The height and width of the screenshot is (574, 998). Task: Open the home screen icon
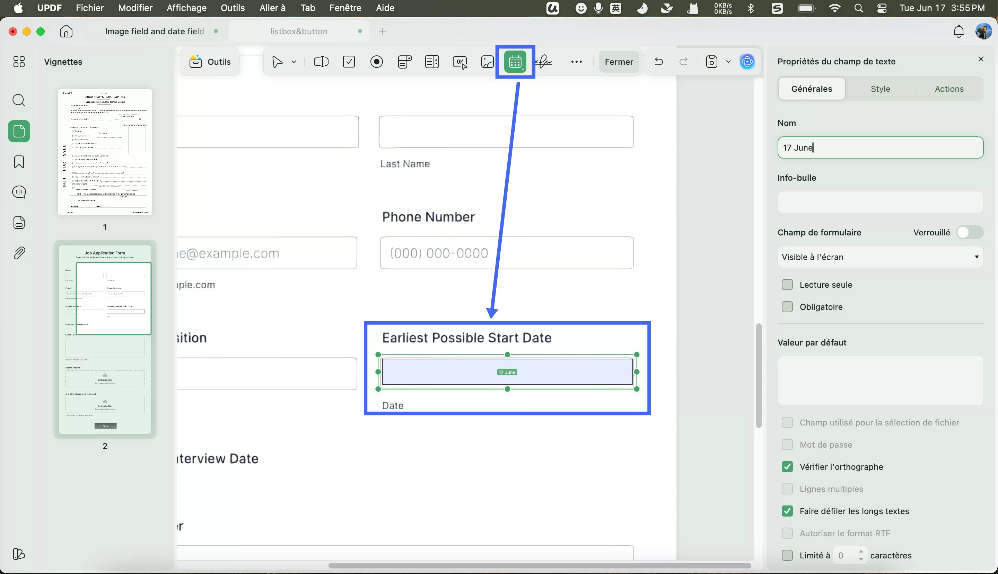pos(66,31)
